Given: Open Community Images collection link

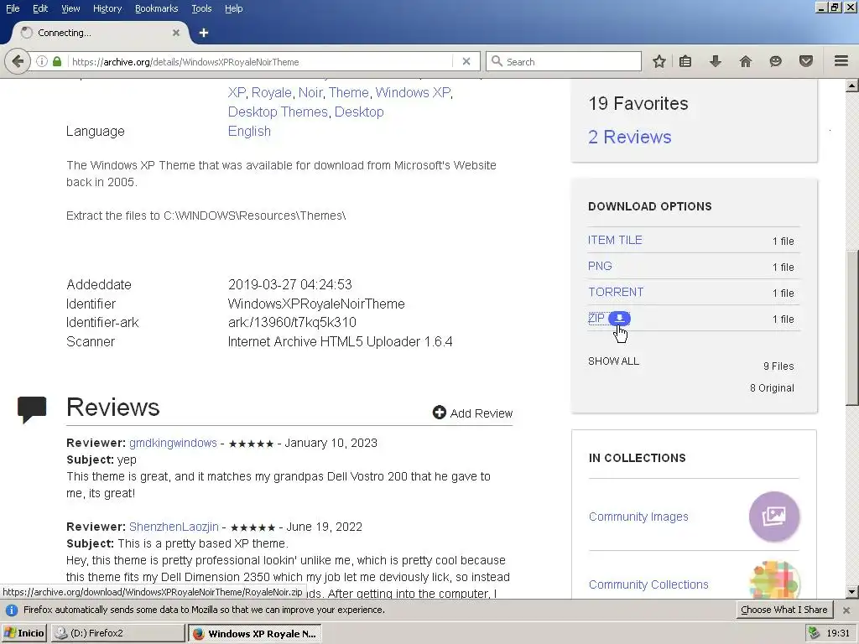Looking at the screenshot, I should (x=638, y=517).
